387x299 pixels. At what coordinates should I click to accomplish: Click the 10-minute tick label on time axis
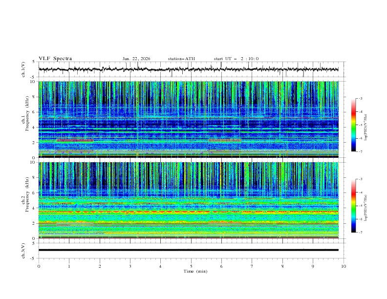[344, 266]
